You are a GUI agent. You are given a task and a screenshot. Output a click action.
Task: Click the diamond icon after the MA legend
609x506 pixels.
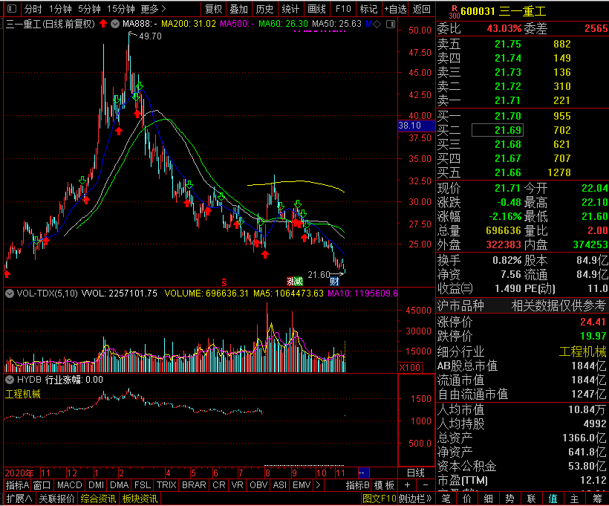pyautogui.click(x=378, y=24)
